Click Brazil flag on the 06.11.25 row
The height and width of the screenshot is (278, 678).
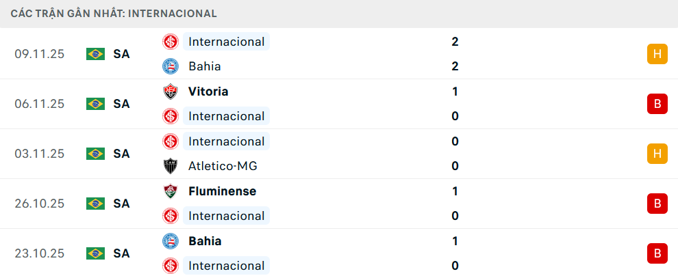95,104
